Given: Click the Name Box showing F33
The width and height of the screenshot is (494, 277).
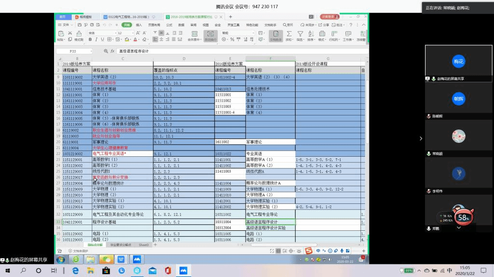Looking at the screenshot, I should point(74,51).
